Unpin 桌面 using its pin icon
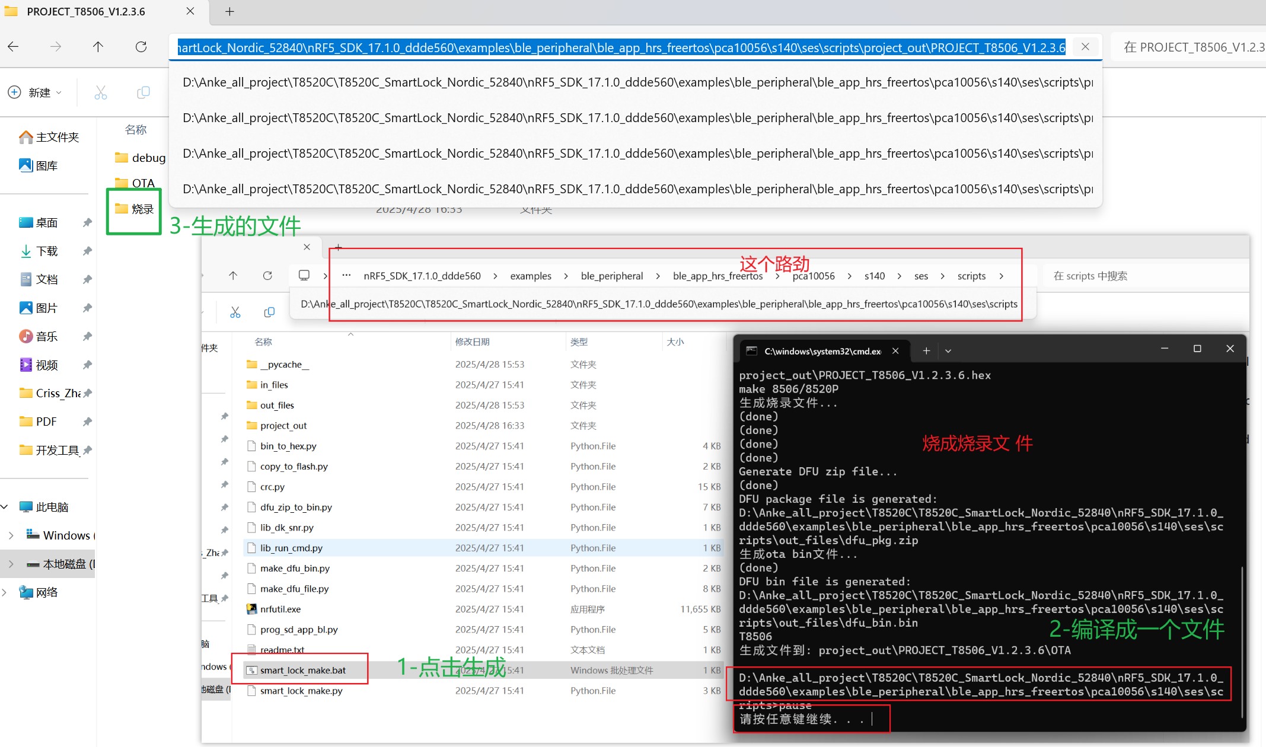The width and height of the screenshot is (1266, 747). pos(87,222)
